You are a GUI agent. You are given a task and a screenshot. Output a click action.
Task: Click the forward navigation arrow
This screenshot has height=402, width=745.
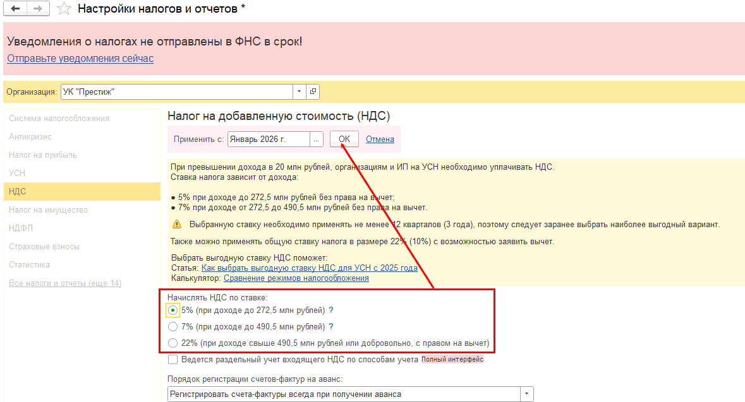[37, 9]
